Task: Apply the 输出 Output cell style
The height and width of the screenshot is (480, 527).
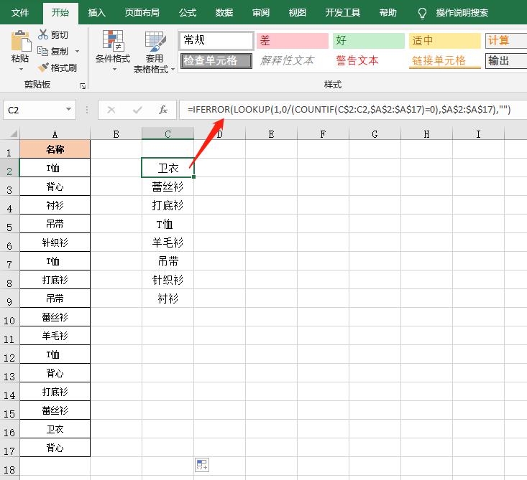Action: (506, 61)
